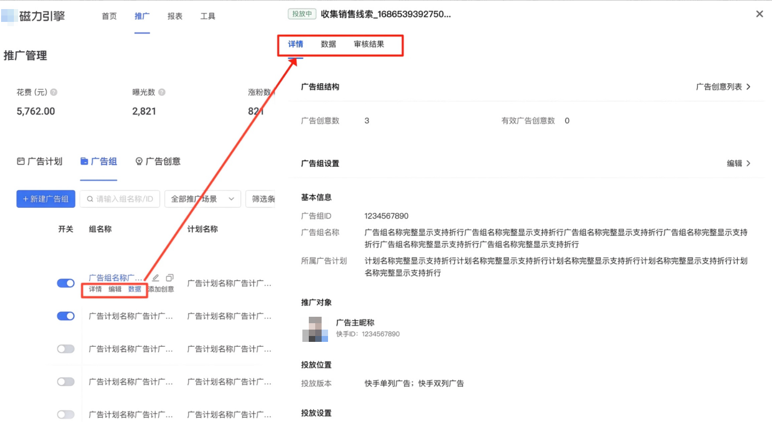The image size is (772, 422).
Task: Click the magnifier icon in the group search box
Action: coord(89,199)
